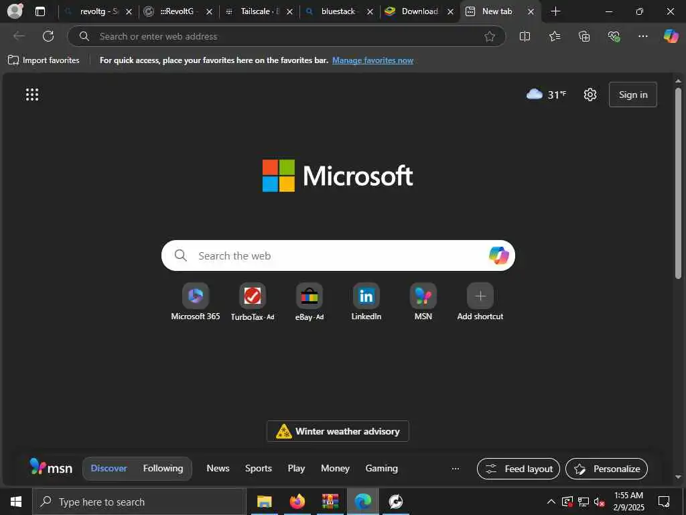Open Collections icon in toolbar
Image resolution: width=686 pixels, height=515 pixels.
click(584, 36)
